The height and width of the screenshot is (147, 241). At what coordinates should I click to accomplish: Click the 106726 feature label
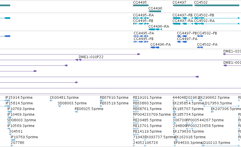tap(151, 143)
